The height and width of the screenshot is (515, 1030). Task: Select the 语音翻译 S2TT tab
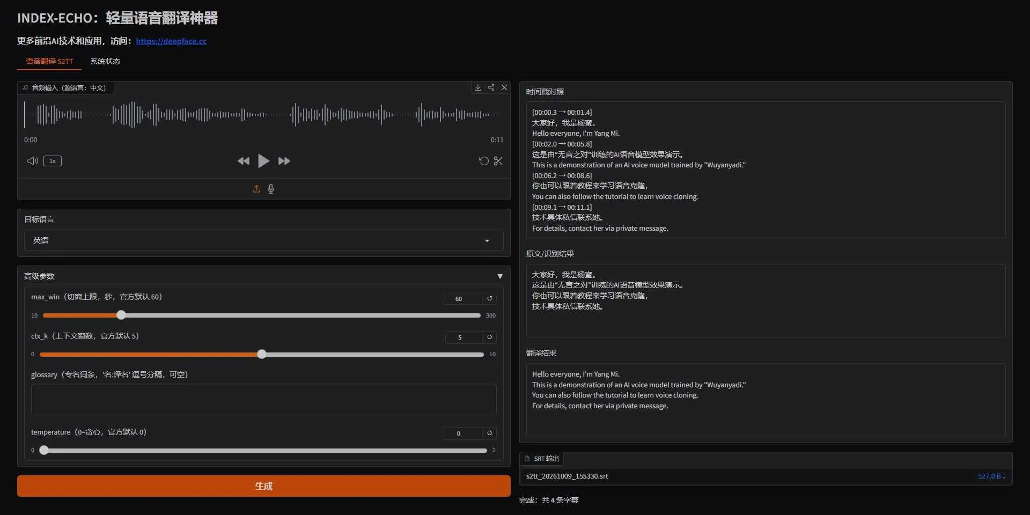[x=49, y=61]
